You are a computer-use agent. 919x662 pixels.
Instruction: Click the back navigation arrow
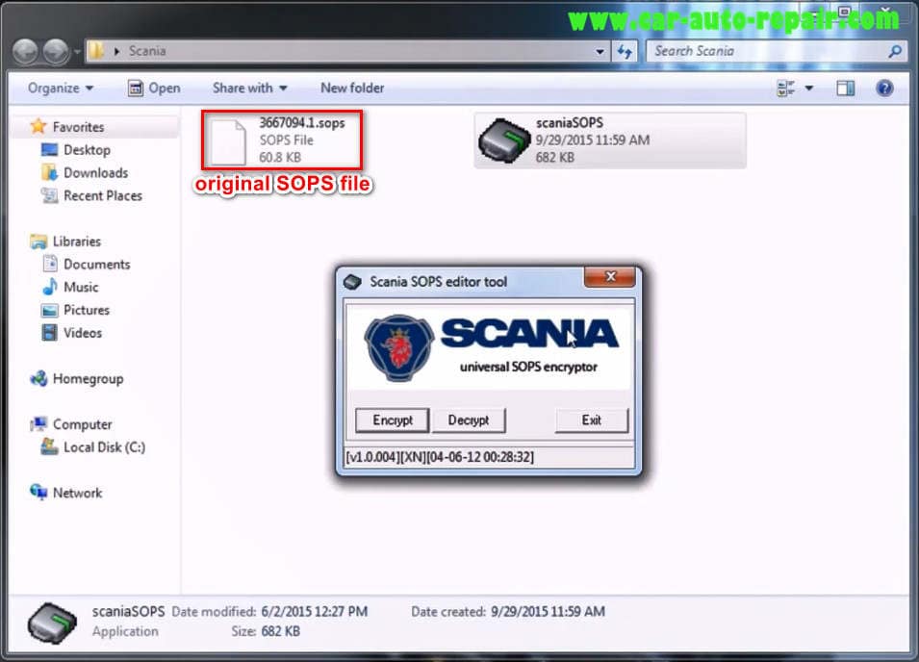click(26, 51)
